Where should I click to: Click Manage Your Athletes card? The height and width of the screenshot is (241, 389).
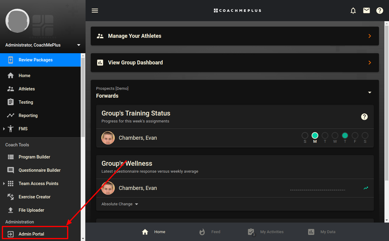click(x=235, y=36)
